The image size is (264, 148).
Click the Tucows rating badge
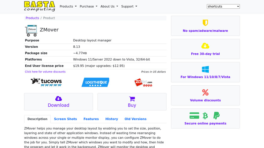click(46, 82)
